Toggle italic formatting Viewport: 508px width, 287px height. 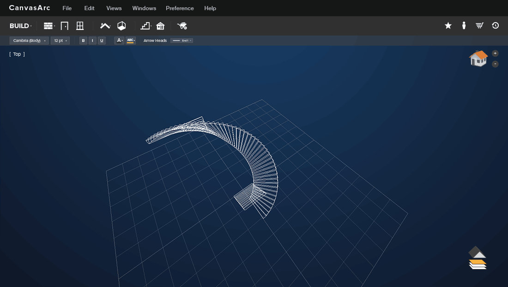(92, 41)
